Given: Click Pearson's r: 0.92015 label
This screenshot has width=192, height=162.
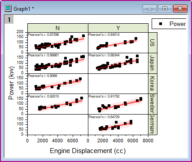Looking at the screenshot, I should point(44,96).
